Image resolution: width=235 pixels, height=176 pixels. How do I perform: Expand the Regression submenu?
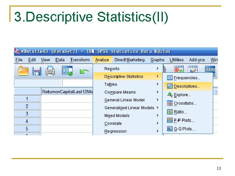pos(128,131)
